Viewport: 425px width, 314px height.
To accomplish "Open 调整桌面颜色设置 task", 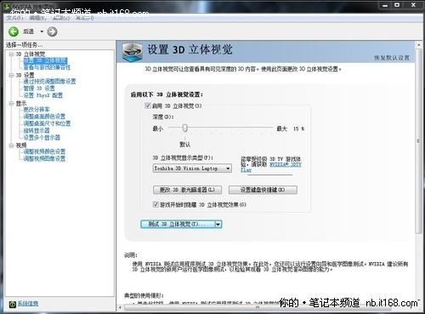I will click(x=44, y=117).
